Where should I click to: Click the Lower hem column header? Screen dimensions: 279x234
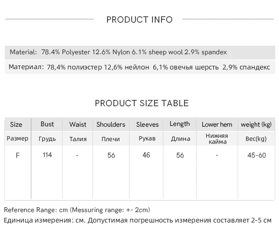point(217,124)
